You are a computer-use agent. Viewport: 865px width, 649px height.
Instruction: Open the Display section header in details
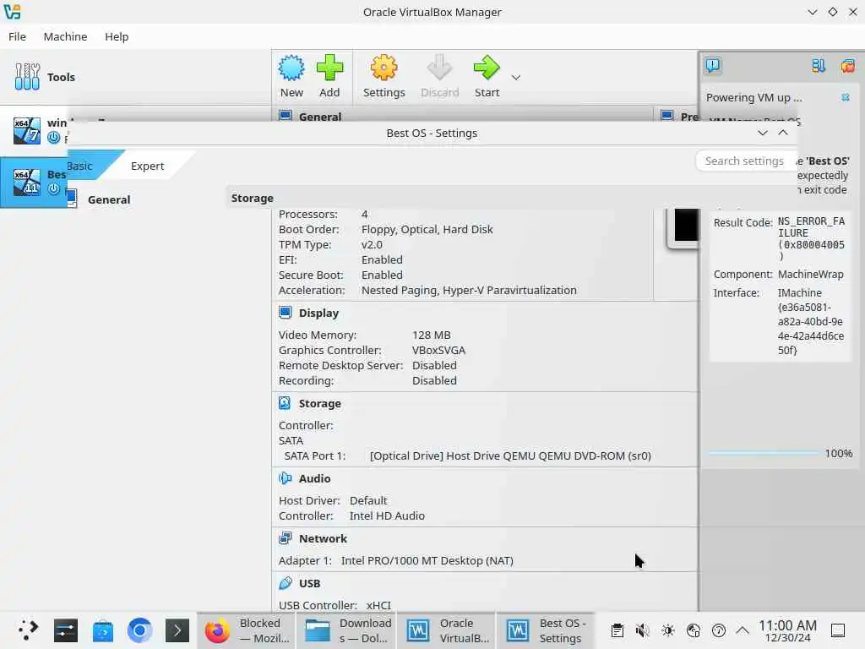(318, 313)
